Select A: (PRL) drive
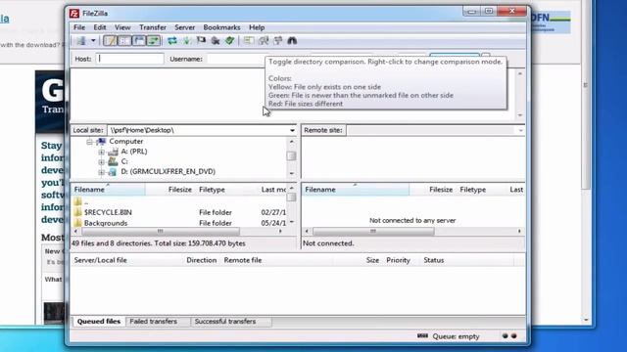 tap(134, 152)
